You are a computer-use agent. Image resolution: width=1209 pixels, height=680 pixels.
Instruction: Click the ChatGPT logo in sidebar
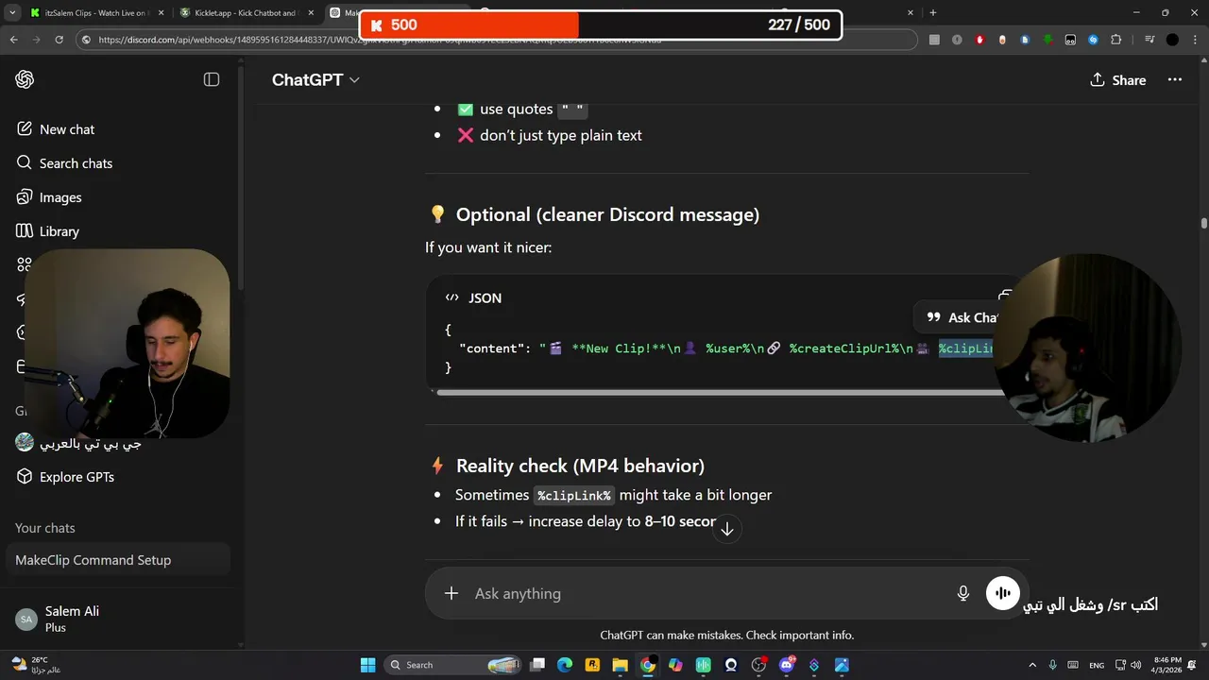click(x=25, y=79)
